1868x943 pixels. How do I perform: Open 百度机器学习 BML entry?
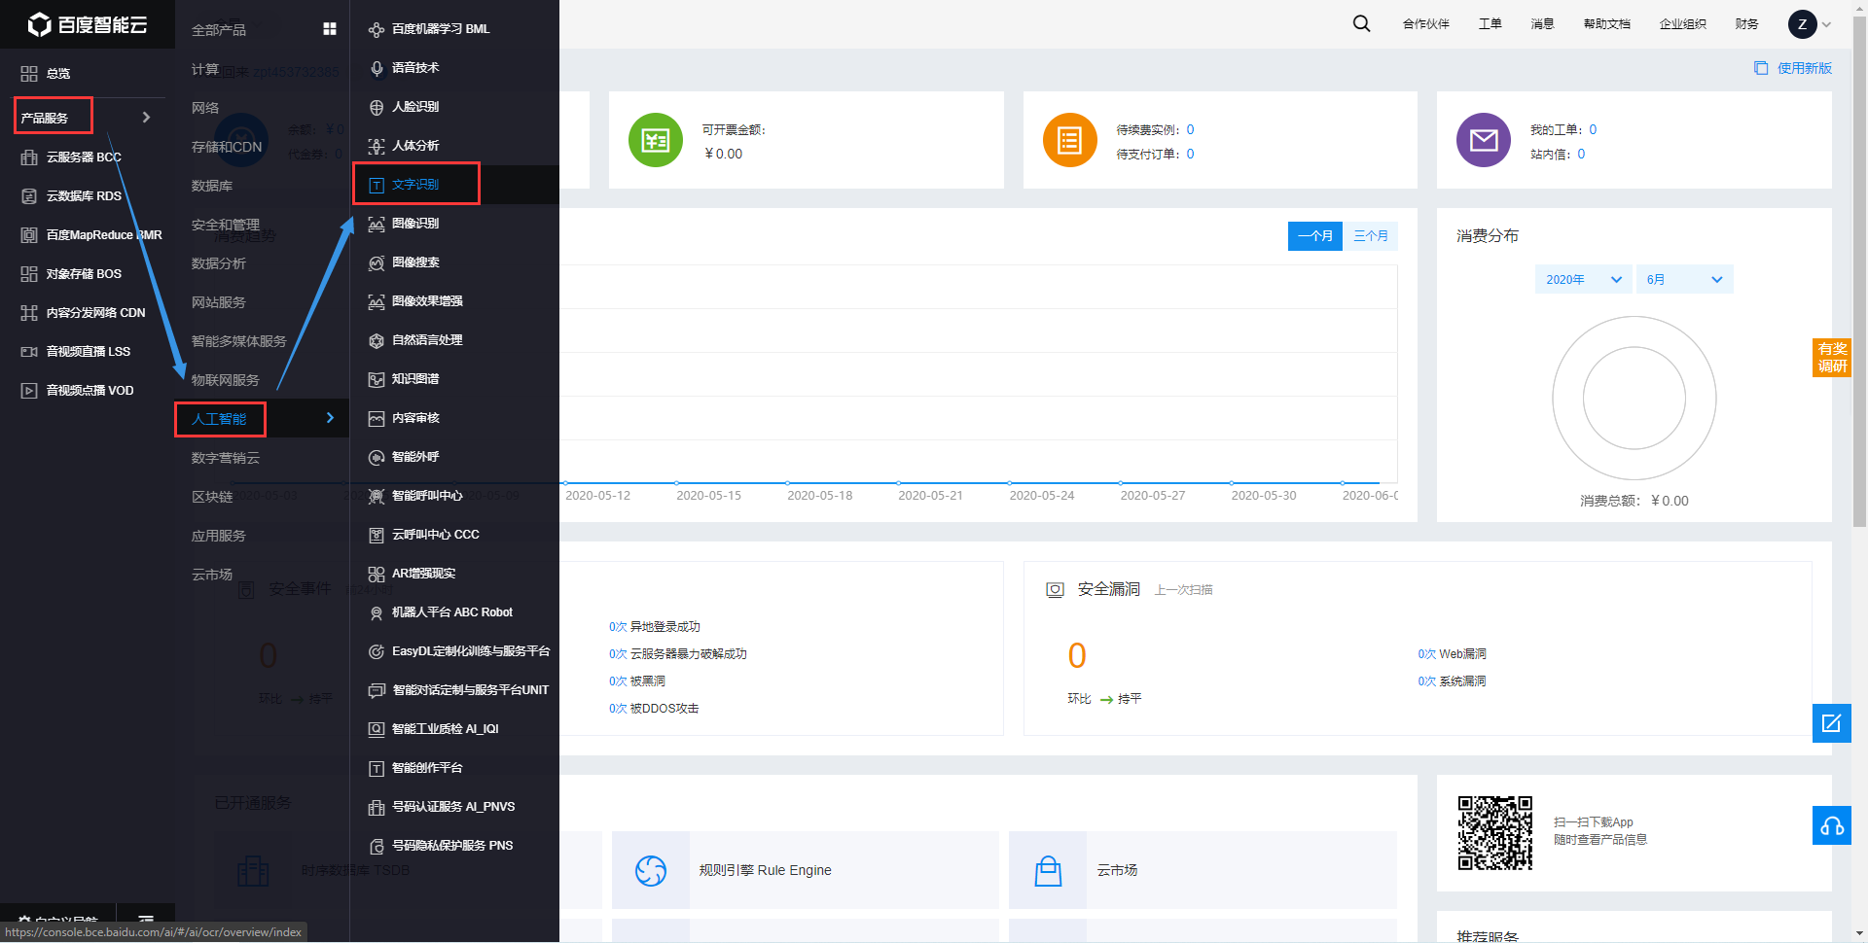coord(441,29)
